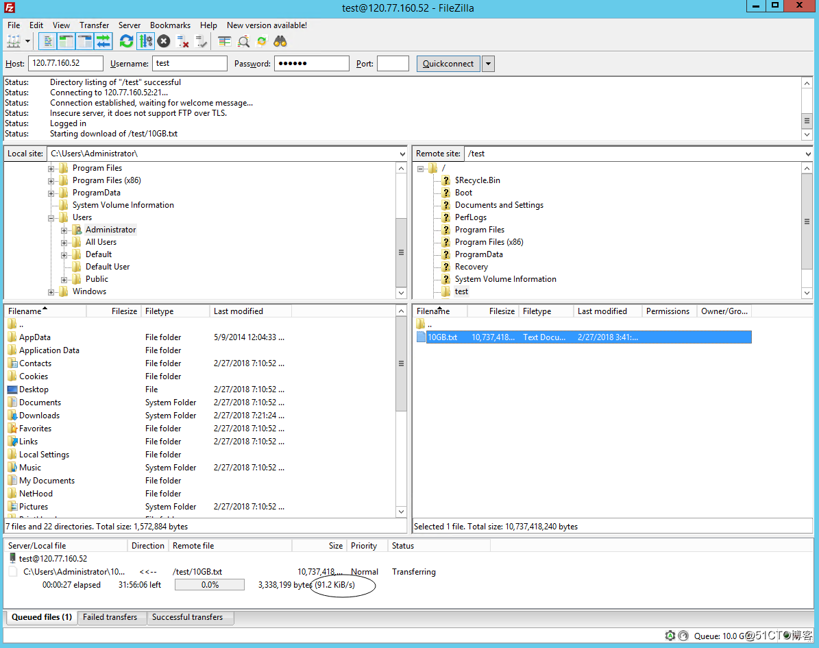Cancel the current operation

(164, 41)
